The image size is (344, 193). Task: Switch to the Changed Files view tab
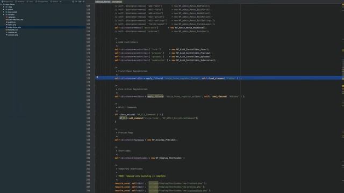click(42, 2)
